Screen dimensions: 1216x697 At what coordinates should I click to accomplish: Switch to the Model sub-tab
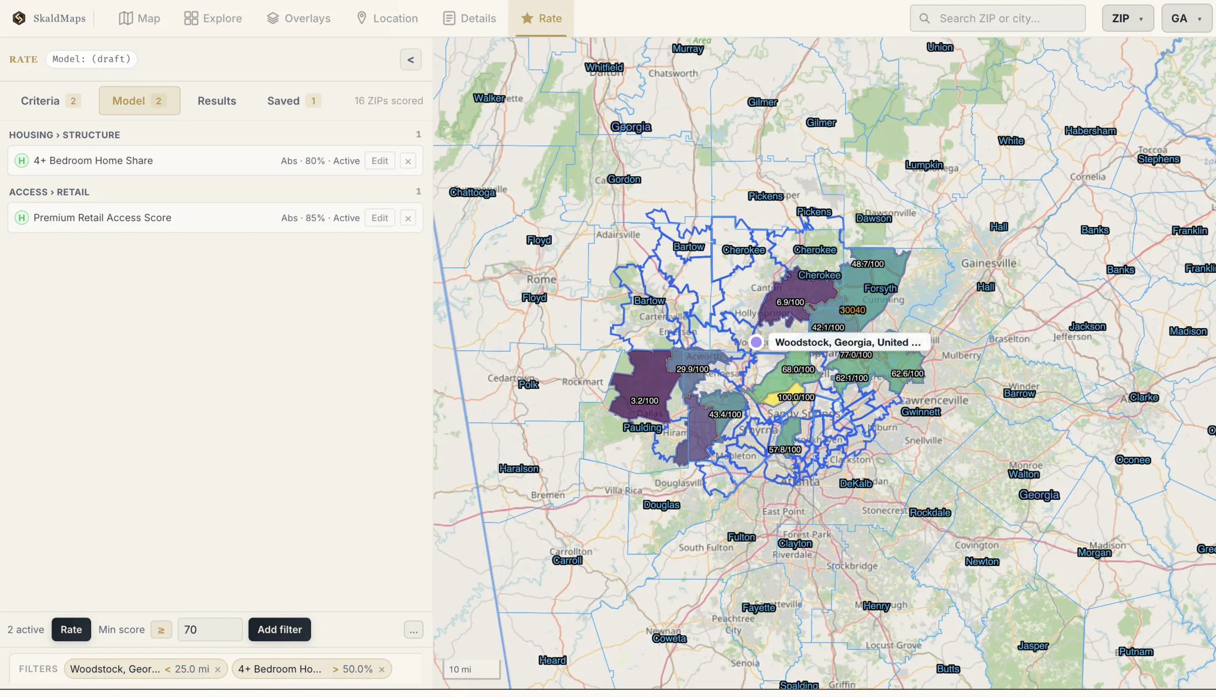(x=139, y=101)
